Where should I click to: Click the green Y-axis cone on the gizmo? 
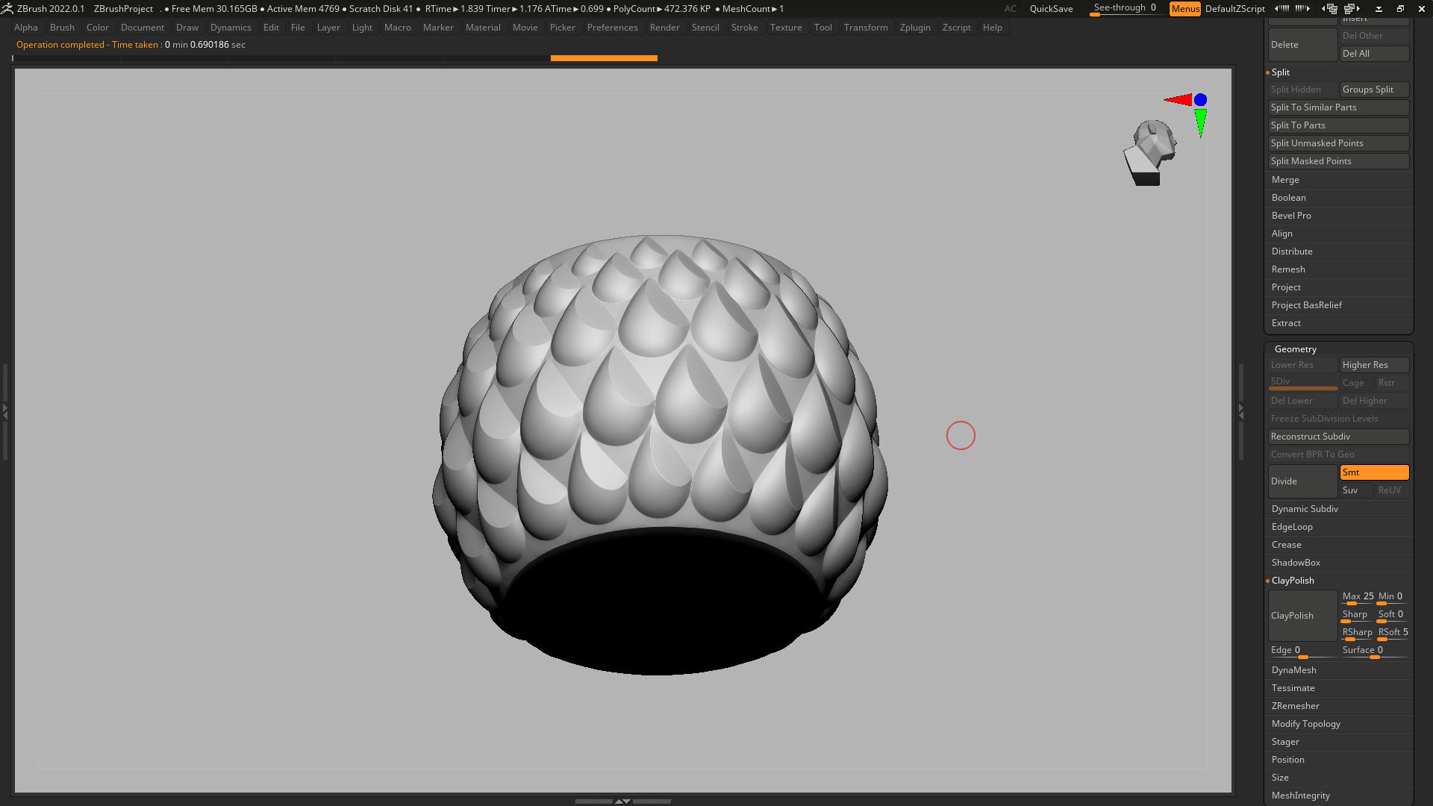tap(1200, 122)
